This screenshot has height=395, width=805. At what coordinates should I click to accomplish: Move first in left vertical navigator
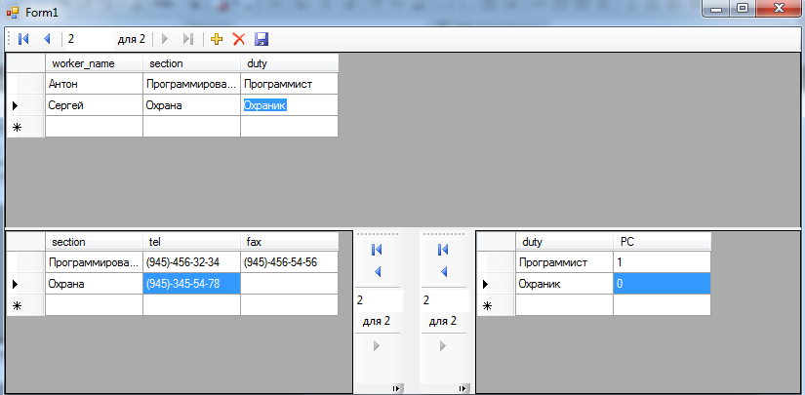click(377, 250)
